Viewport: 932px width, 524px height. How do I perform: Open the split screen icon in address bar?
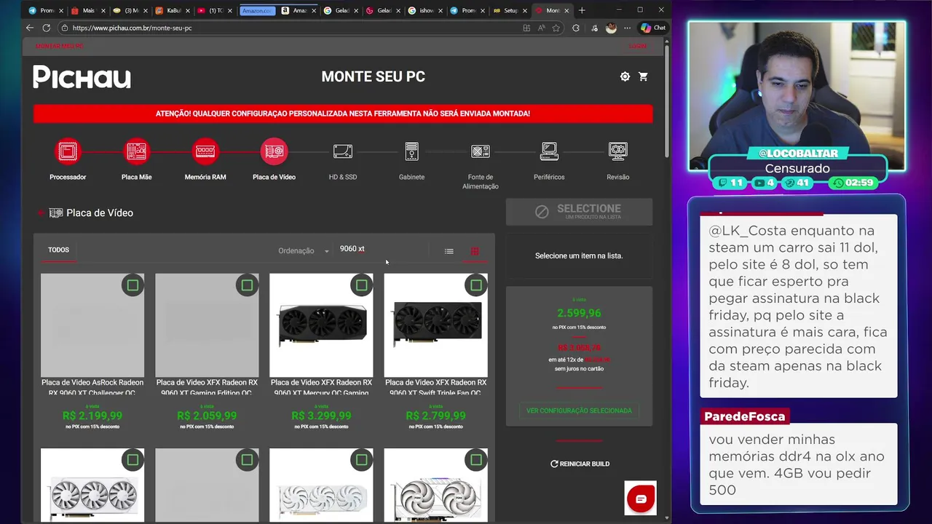(x=526, y=28)
